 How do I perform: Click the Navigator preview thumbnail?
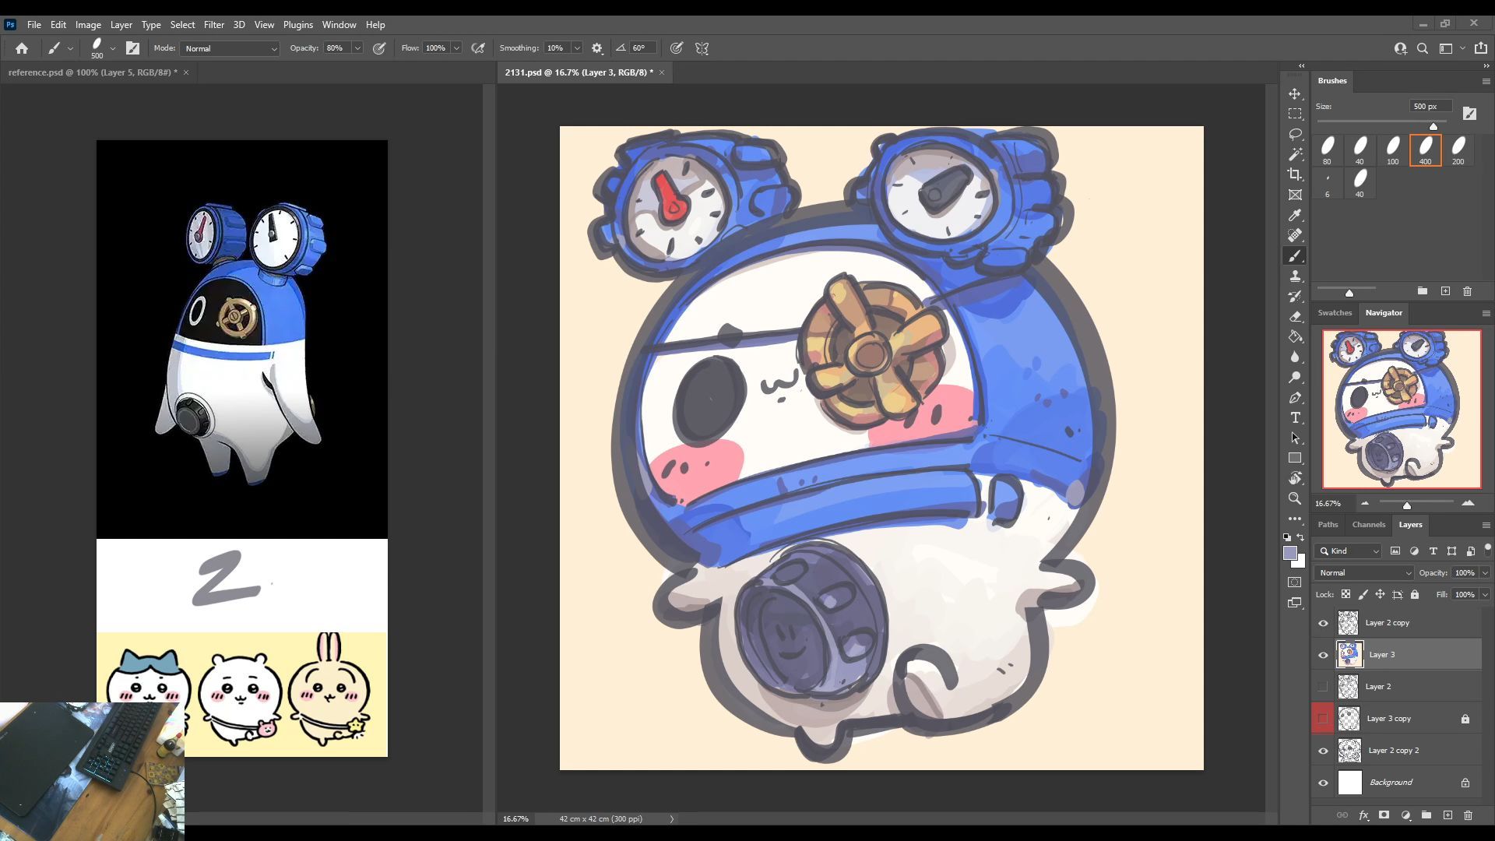pos(1402,410)
